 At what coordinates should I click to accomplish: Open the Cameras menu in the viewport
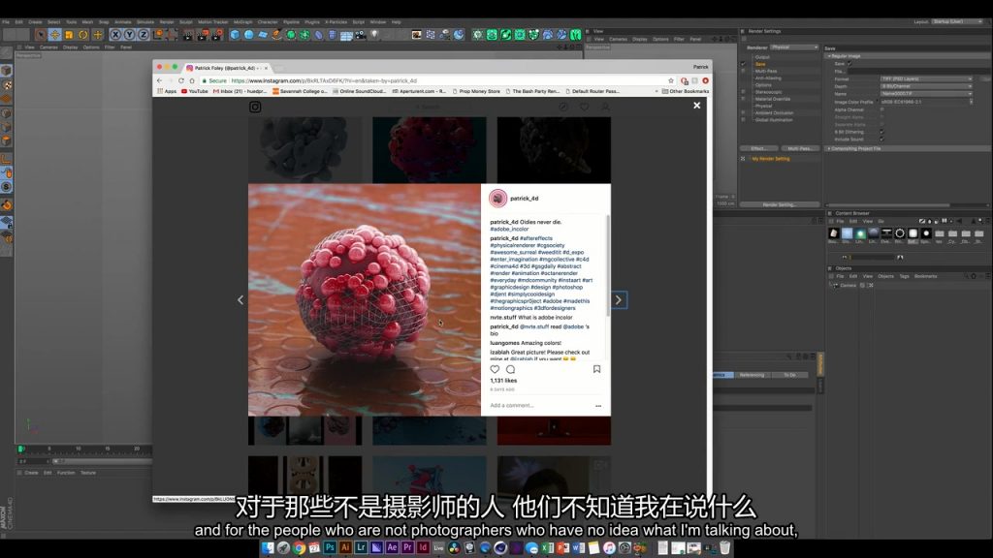(x=48, y=47)
